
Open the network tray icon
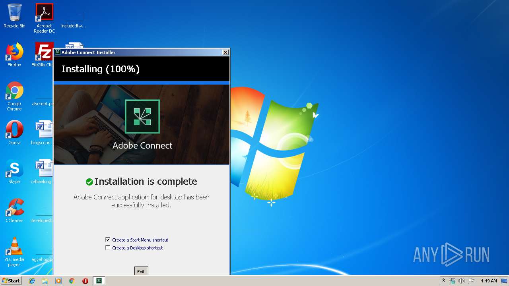pos(452,281)
